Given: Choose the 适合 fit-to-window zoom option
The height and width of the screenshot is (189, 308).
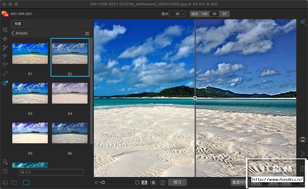Looking at the screenshot, I should coord(195,14).
